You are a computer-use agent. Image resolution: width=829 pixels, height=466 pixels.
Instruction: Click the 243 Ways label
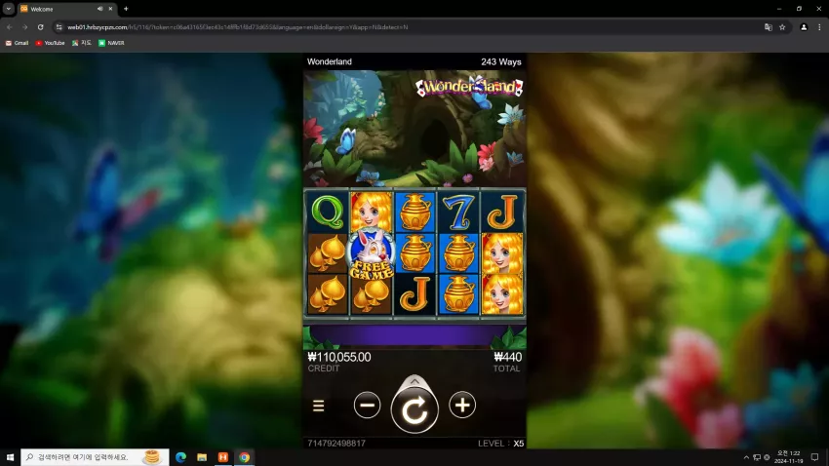click(500, 61)
